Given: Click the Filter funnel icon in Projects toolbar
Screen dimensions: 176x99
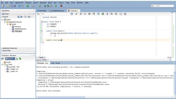Looking at the screenshot, I should [x=25, y=17].
